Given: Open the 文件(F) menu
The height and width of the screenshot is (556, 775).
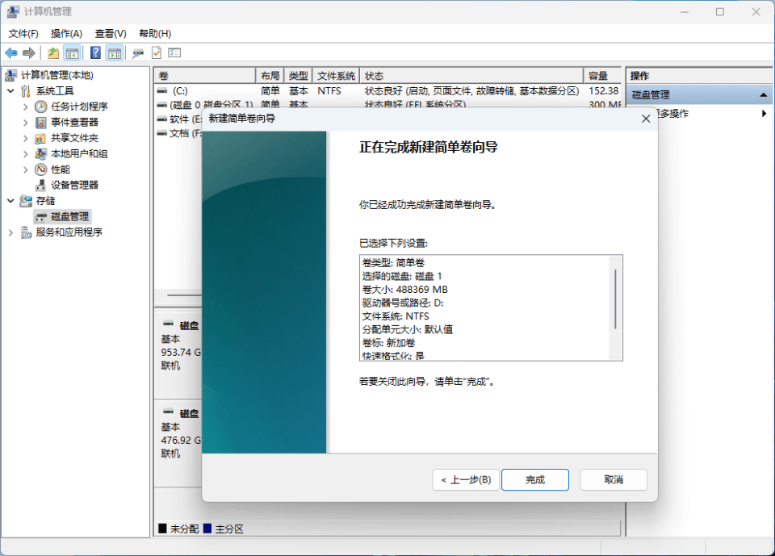Looking at the screenshot, I should [x=23, y=34].
